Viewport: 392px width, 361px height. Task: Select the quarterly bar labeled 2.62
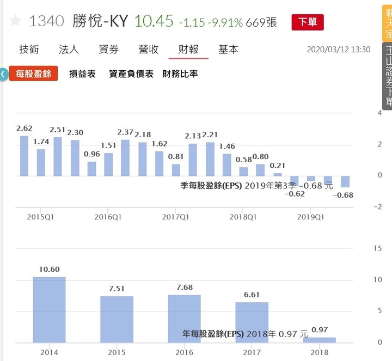pyautogui.click(x=24, y=156)
